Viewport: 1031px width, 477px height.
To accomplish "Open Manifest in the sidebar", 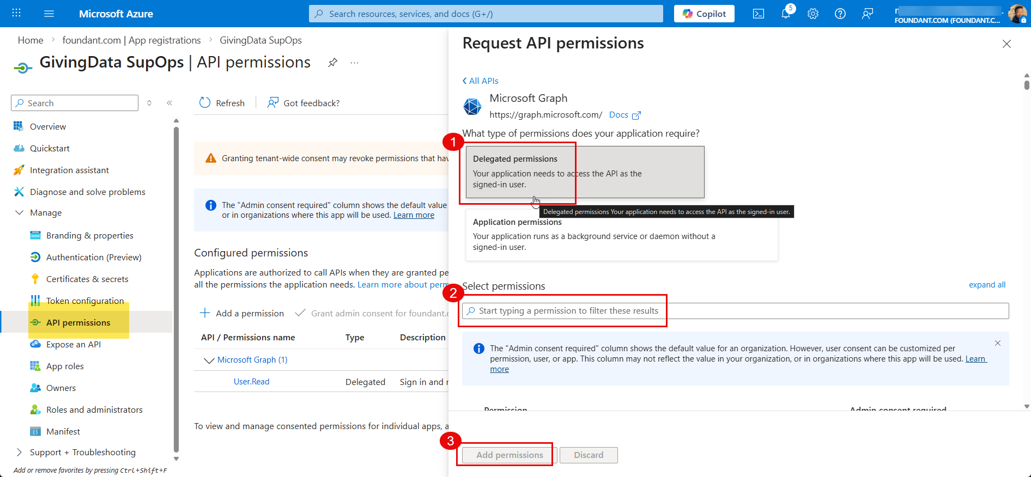I will coord(63,431).
